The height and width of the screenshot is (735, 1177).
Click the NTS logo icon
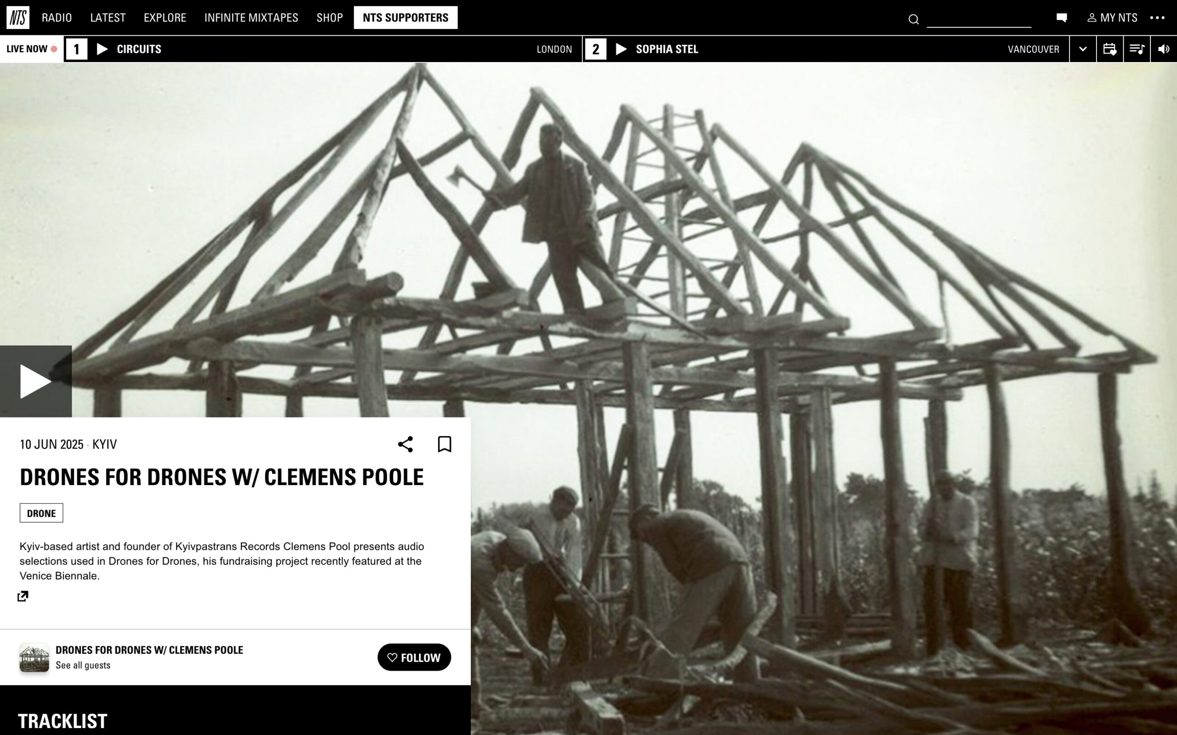18,17
